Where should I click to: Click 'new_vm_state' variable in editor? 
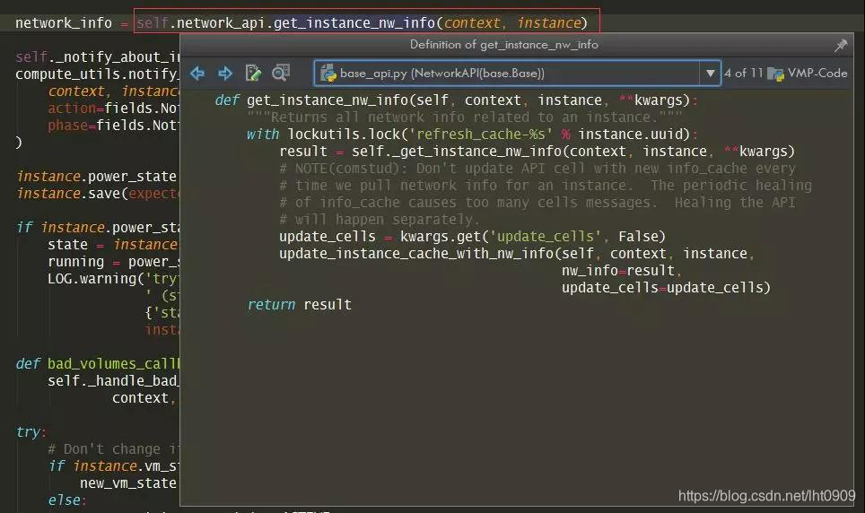(128, 483)
